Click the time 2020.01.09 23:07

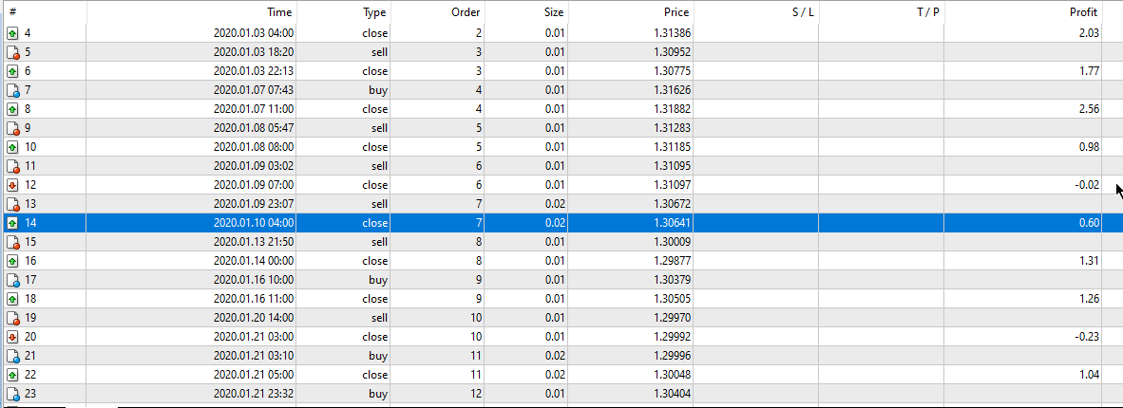point(254,204)
